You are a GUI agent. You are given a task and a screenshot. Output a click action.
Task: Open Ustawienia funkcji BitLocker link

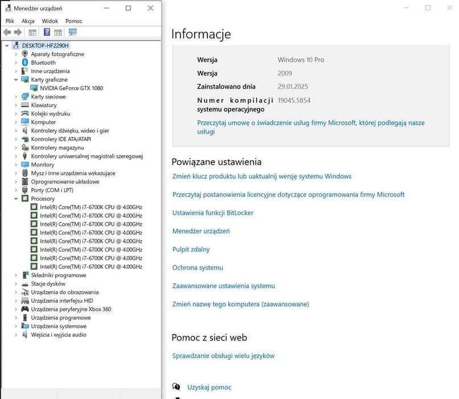click(x=213, y=213)
